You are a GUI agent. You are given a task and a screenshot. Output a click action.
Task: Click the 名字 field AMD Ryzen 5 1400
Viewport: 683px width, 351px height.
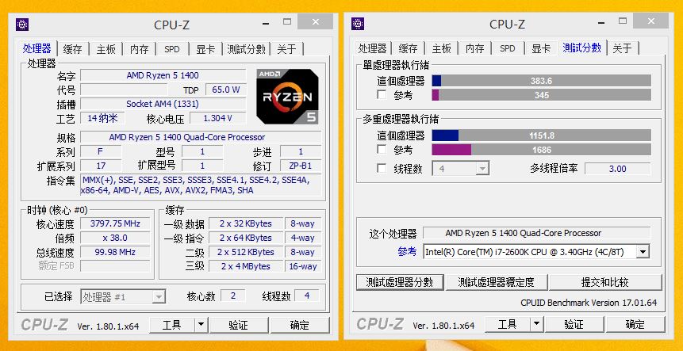click(163, 75)
